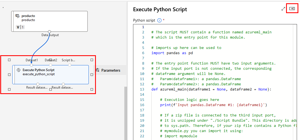Viewport: 300px width, 140px height.
Task: Click the def azureml_main line in editor
Action: pos(211,89)
